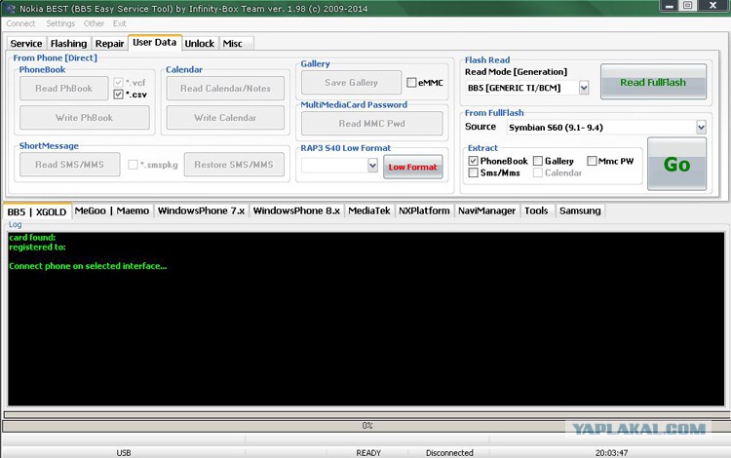This screenshot has width=731, height=458.
Task: Click the 'card found:' log line
Action: [x=32, y=238]
